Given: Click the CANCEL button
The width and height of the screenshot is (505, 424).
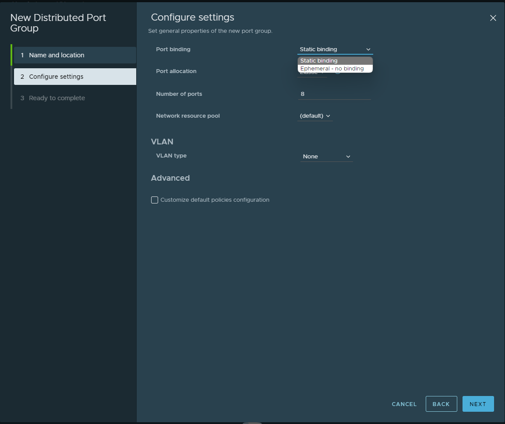Looking at the screenshot, I should point(404,404).
